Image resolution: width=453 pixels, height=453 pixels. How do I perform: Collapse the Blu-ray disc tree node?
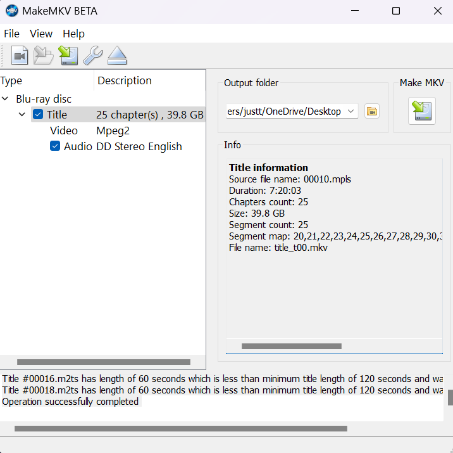pos(5,99)
